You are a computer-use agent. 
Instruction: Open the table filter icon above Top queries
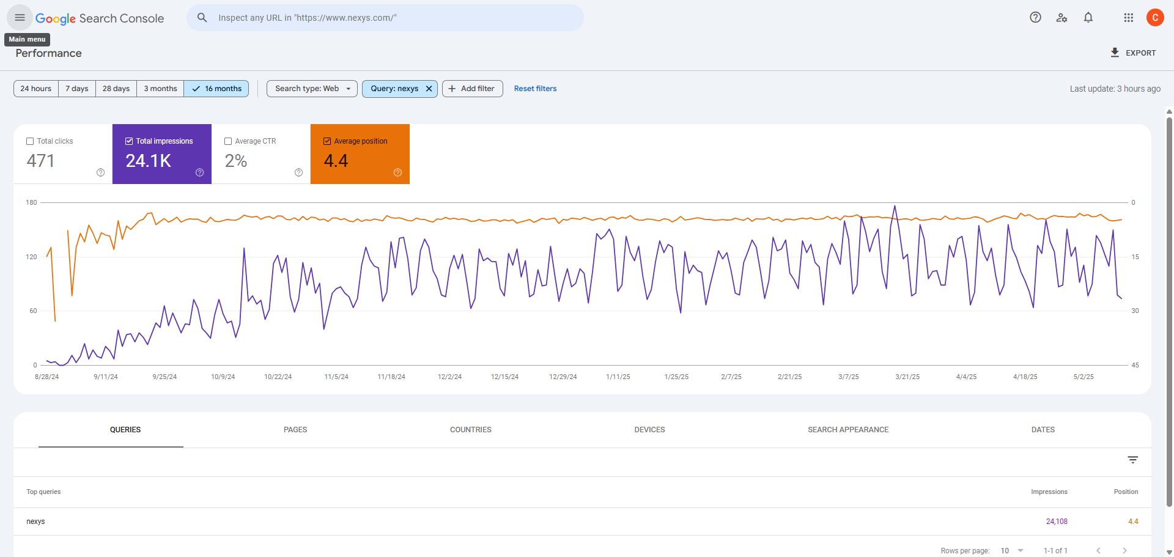click(x=1134, y=459)
